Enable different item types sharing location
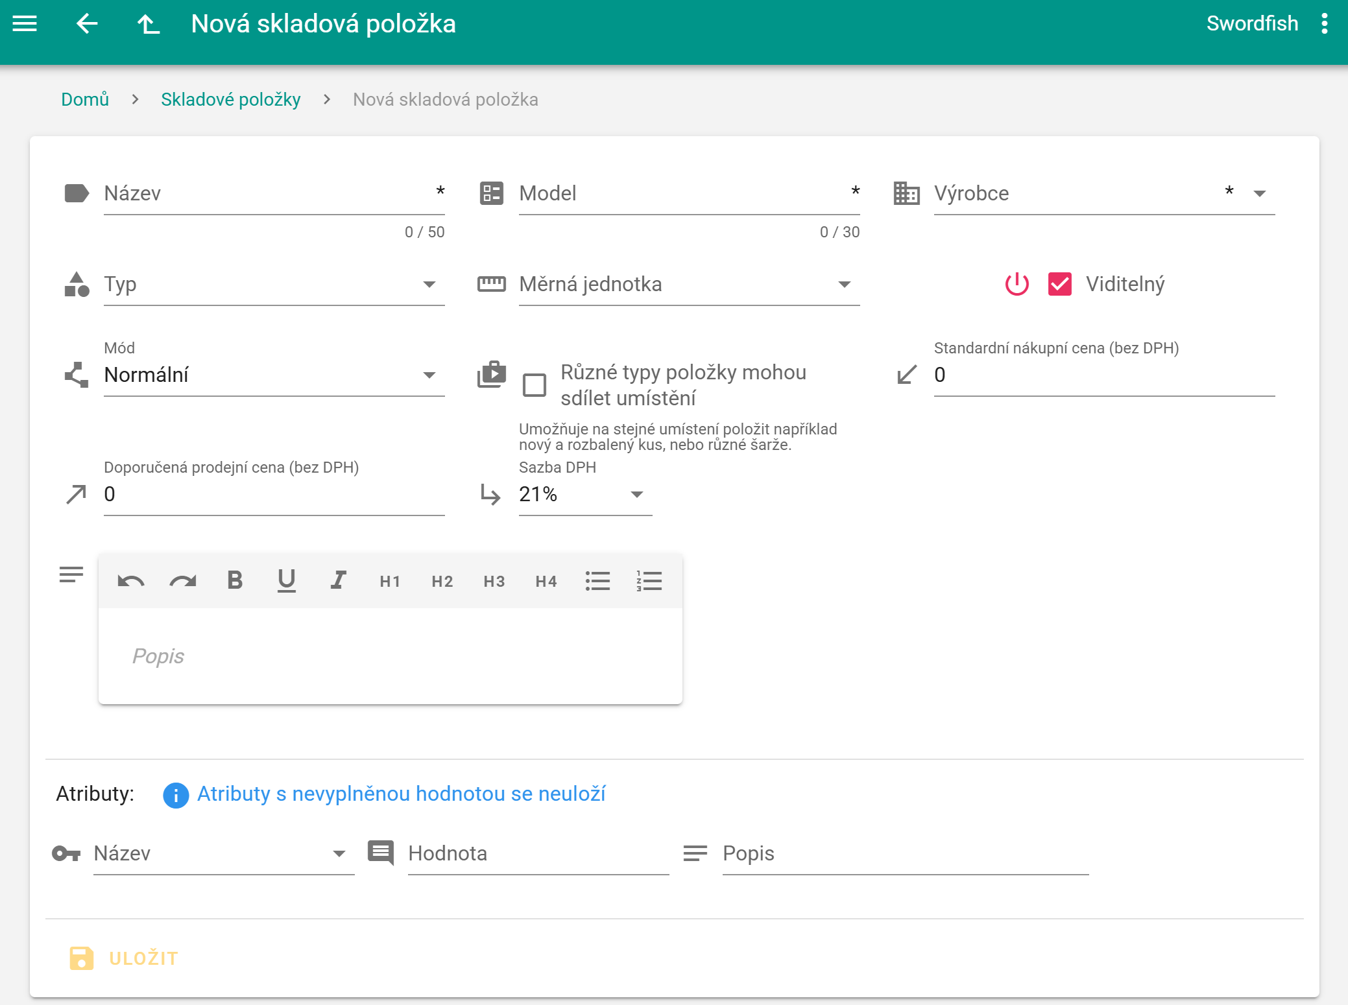The width and height of the screenshot is (1348, 1005). point(535,385)
